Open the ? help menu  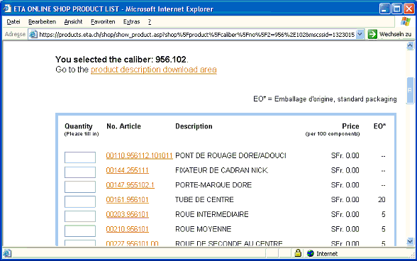(150, 21)
